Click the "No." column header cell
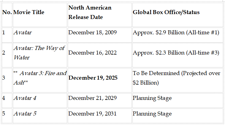 7,12
